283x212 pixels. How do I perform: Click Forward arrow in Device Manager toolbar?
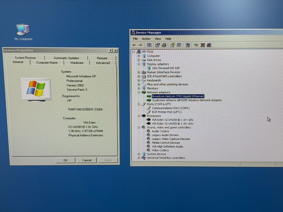click(140, 45)
